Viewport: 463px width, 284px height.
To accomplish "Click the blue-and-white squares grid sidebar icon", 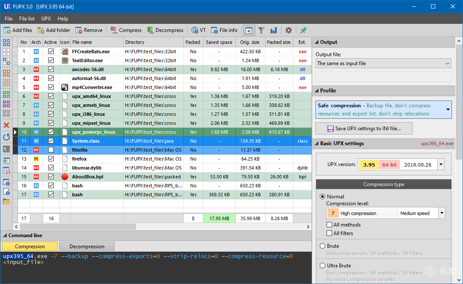I will click(x=6, y=61).
